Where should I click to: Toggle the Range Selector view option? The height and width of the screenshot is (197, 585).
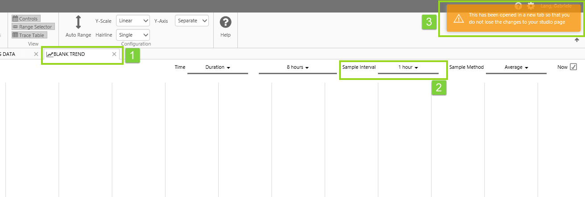(33, 27)
